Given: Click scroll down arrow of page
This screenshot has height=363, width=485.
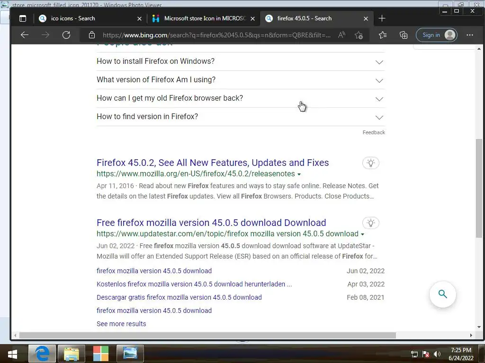Looking at the screenshot, I should click(479, 327).
